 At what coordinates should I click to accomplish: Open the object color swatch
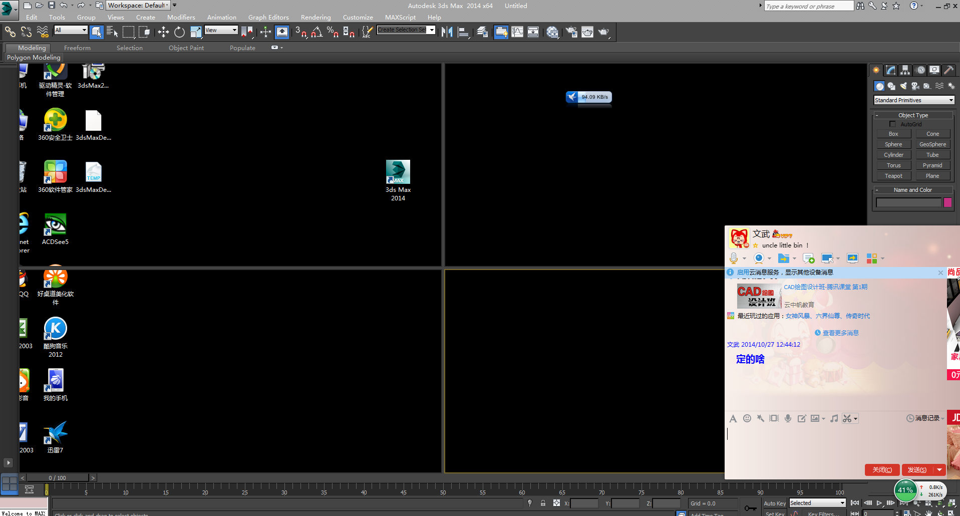[947, 202]
